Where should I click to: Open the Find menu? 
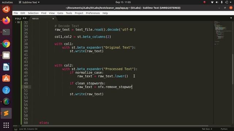pyautogui.click(x=44, y=13)
